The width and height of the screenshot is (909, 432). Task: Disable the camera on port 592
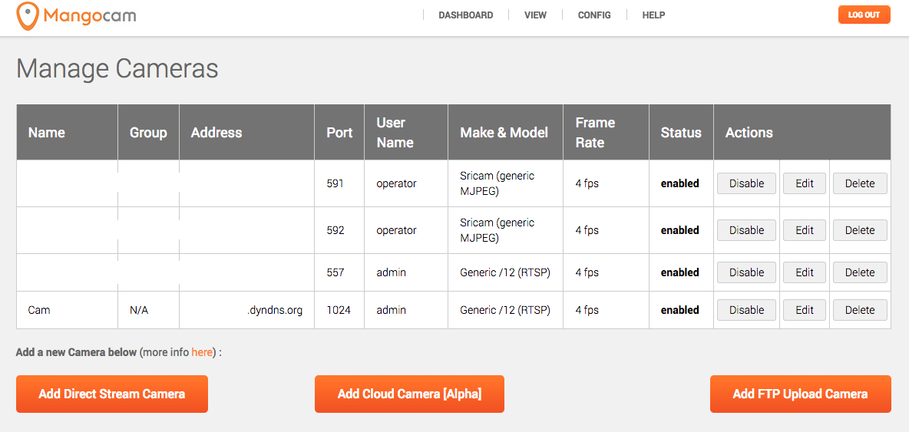[x=746, y=230]
